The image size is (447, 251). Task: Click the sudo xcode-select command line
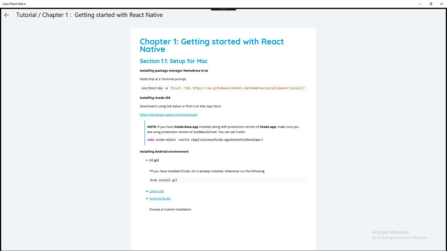point(205,140)
